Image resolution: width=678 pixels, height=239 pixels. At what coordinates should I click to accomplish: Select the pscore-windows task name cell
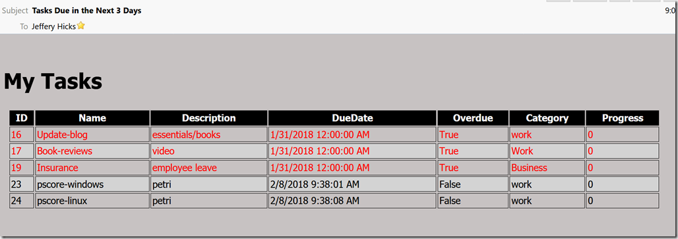coord(92,184)
